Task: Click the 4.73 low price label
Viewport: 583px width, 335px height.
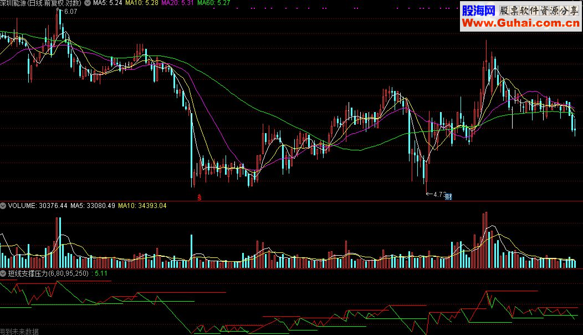Action: click(439, 194)
